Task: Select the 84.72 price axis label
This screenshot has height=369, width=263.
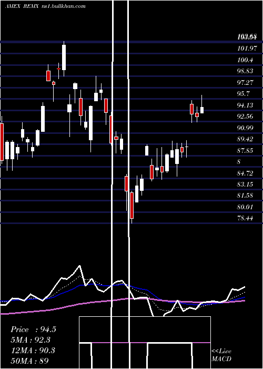Action: [x=246, y=173]
